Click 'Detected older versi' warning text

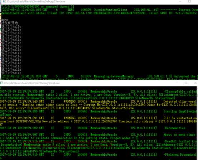click(180, 102)
